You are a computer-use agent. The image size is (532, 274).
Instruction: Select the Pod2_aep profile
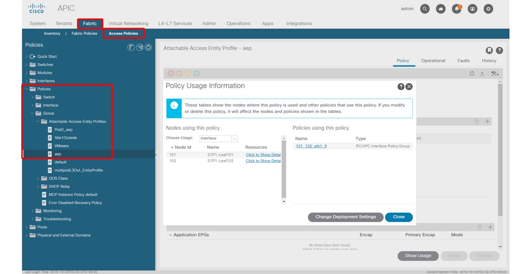pos(63,129)
